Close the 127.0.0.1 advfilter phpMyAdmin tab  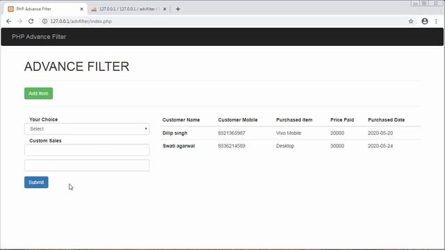pyautogui.click(x=165, y=9)
